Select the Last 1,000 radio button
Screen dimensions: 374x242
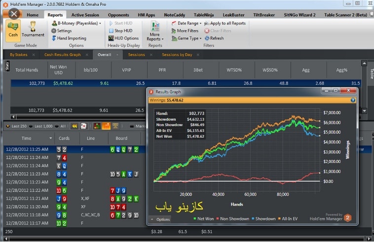pos(31,126)
